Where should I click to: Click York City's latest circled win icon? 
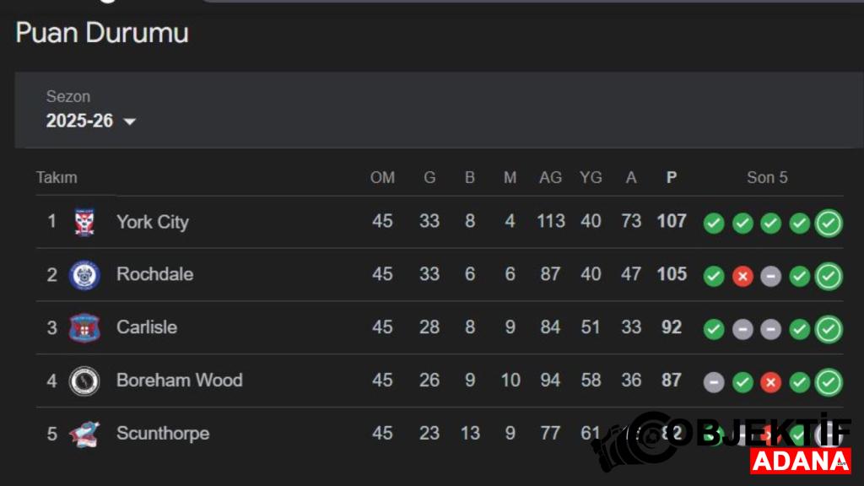click(829, 223)
